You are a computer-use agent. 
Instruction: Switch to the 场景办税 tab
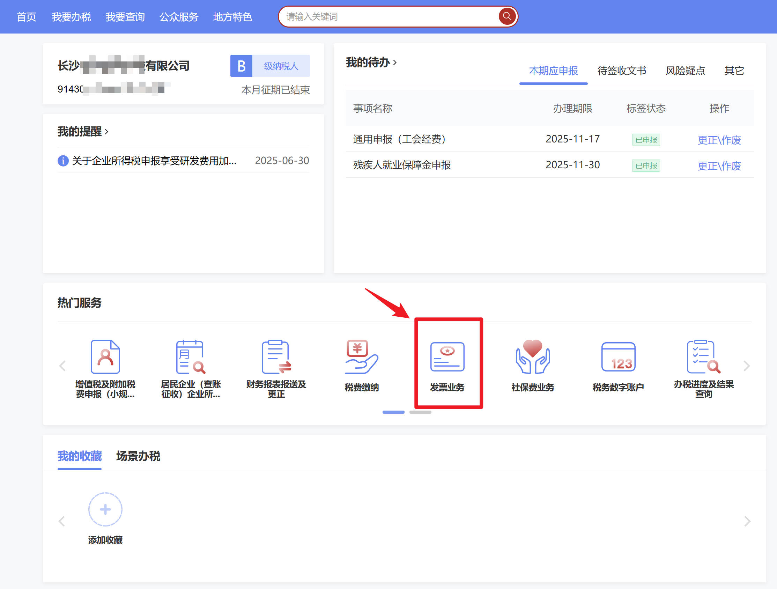138,456
